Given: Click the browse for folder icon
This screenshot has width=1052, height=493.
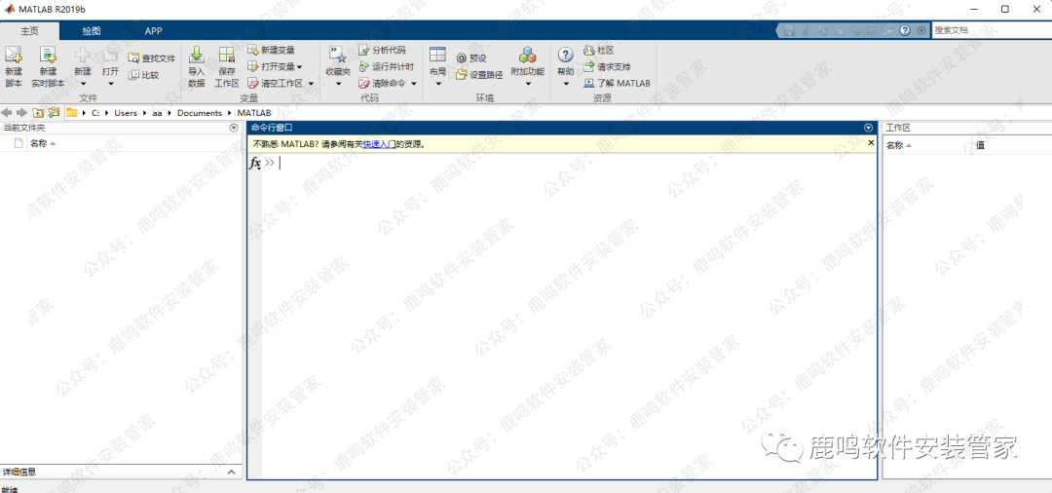Looking at the screenshot, I should (x=54, y=113).
